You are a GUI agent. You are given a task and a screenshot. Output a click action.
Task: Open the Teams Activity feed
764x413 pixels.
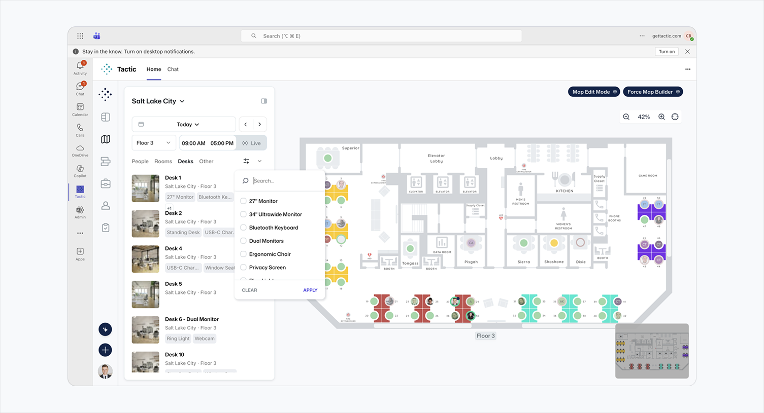click(x=80, y=68)
